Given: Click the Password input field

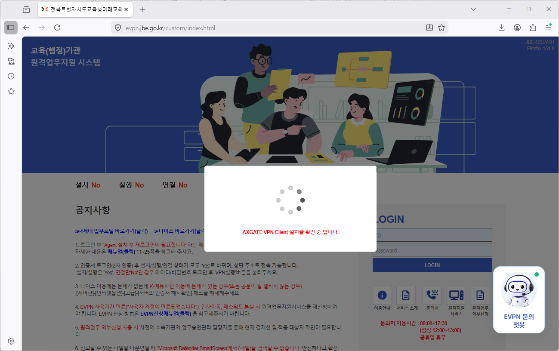Looking at the screenshot, I should (x=432, y=250).
